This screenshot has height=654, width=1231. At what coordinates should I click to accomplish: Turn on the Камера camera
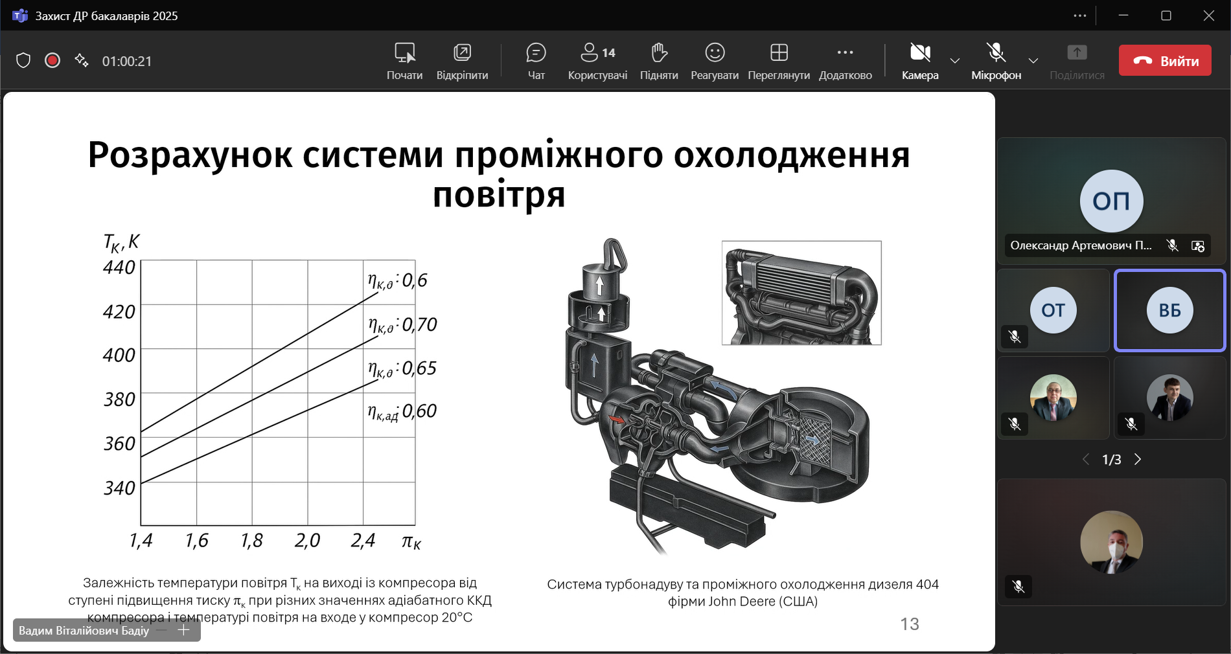pos(920,61)
